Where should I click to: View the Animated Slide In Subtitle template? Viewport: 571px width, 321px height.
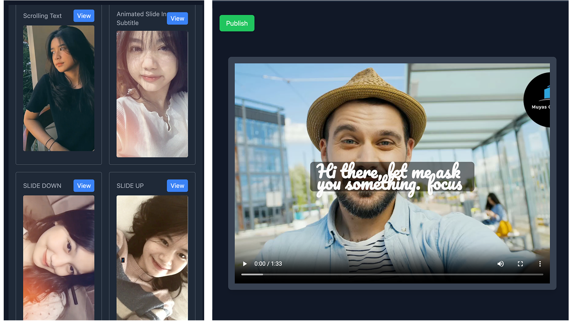[x=177, y=19]
